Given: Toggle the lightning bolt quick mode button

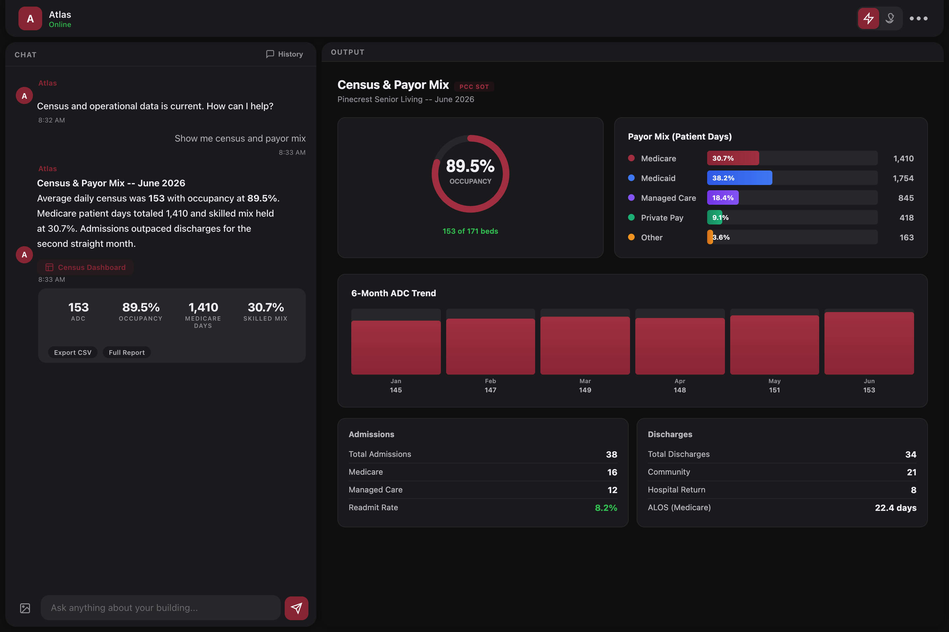Looking at the screenshot, I should click(x=868, y=18).
